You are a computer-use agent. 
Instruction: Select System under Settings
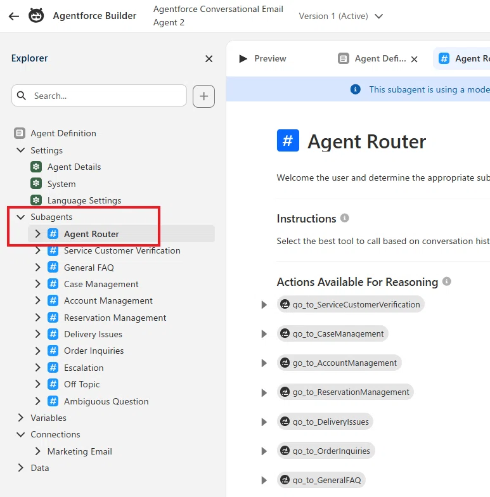pos(61,184)
